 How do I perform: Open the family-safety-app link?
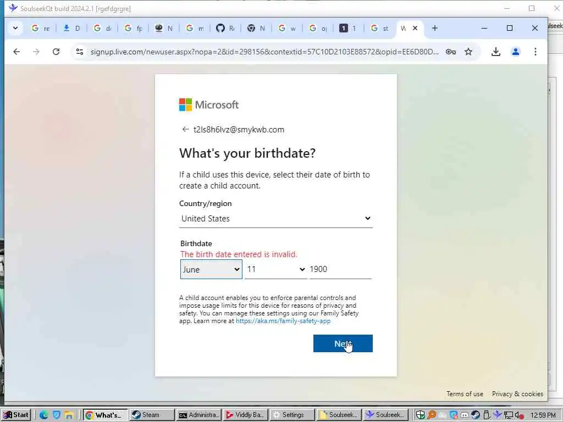click(283, 321)
